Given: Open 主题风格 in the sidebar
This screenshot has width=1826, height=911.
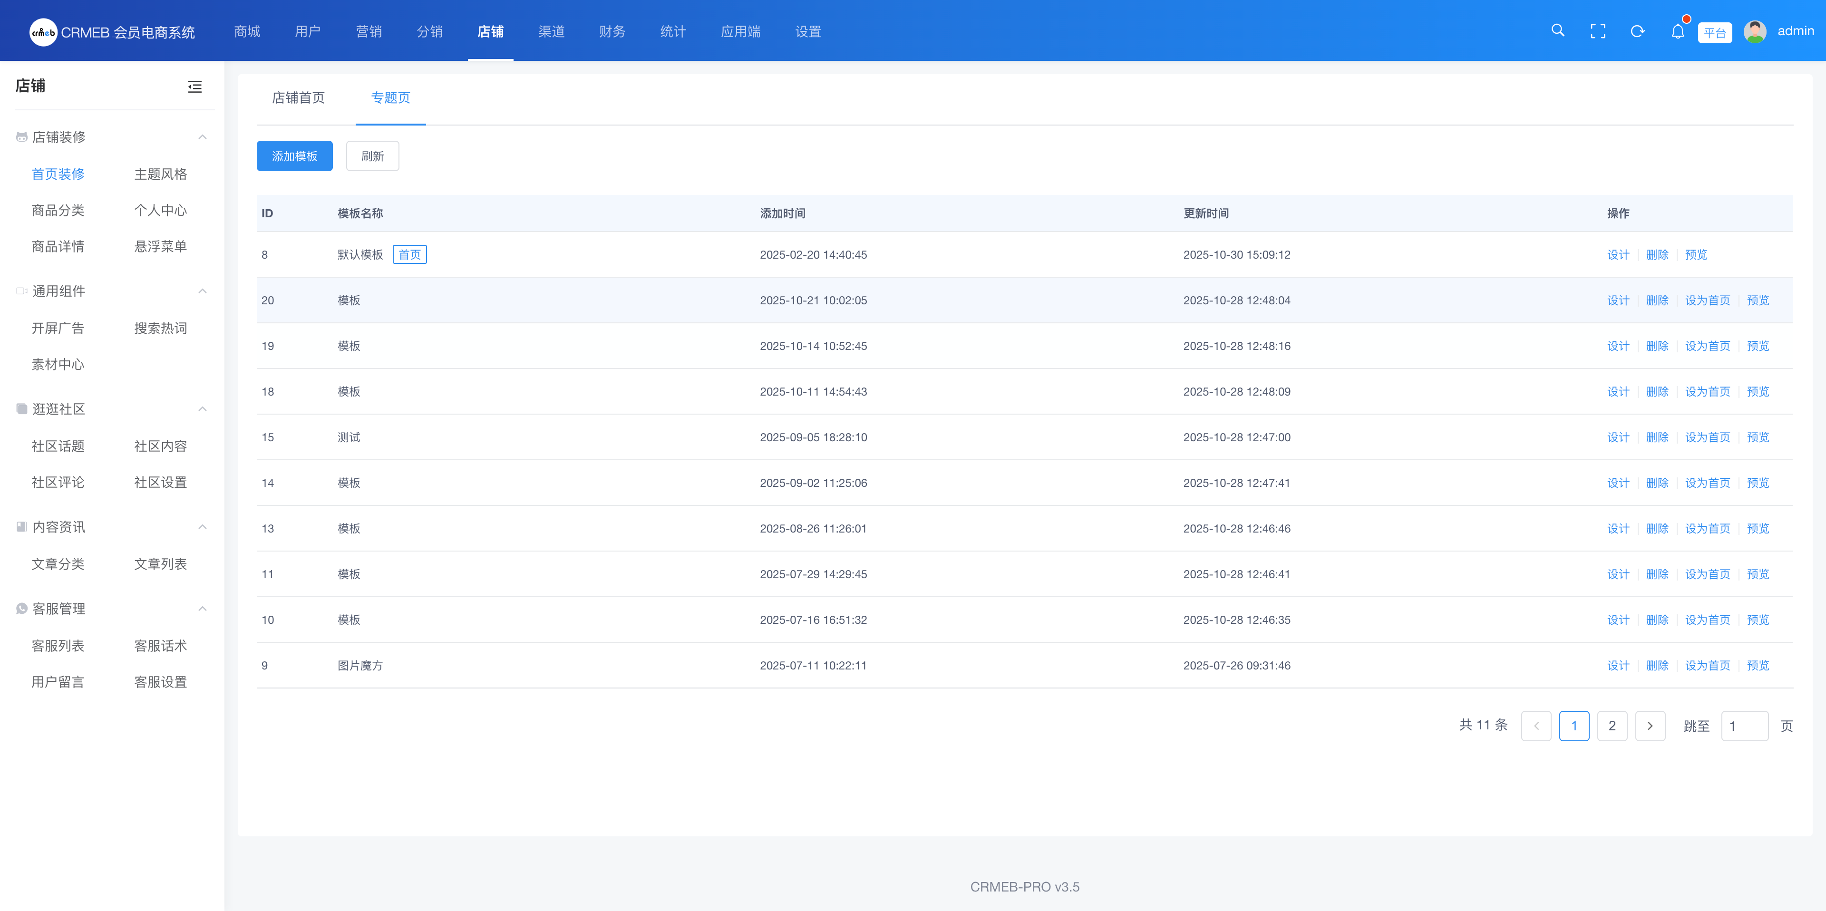Looking at the screenshot, I should (161, 174).
